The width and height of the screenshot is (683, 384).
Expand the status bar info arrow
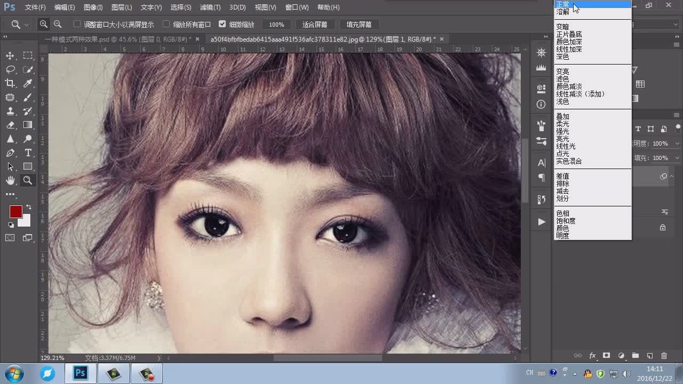click(158, 358)
